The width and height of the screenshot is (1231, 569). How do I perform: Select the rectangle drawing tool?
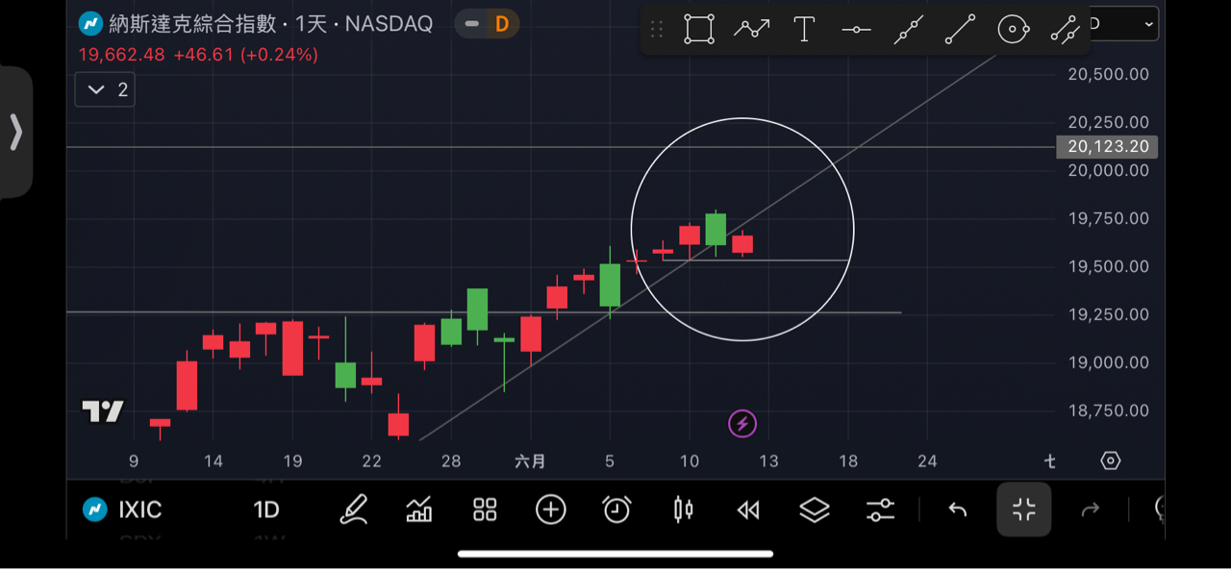(699, 30)
